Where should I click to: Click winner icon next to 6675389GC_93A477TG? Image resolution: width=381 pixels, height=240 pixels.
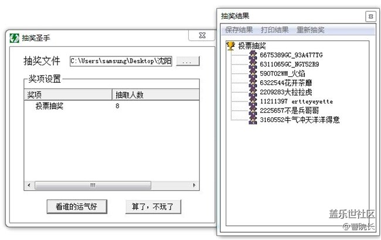pos(253,55)
